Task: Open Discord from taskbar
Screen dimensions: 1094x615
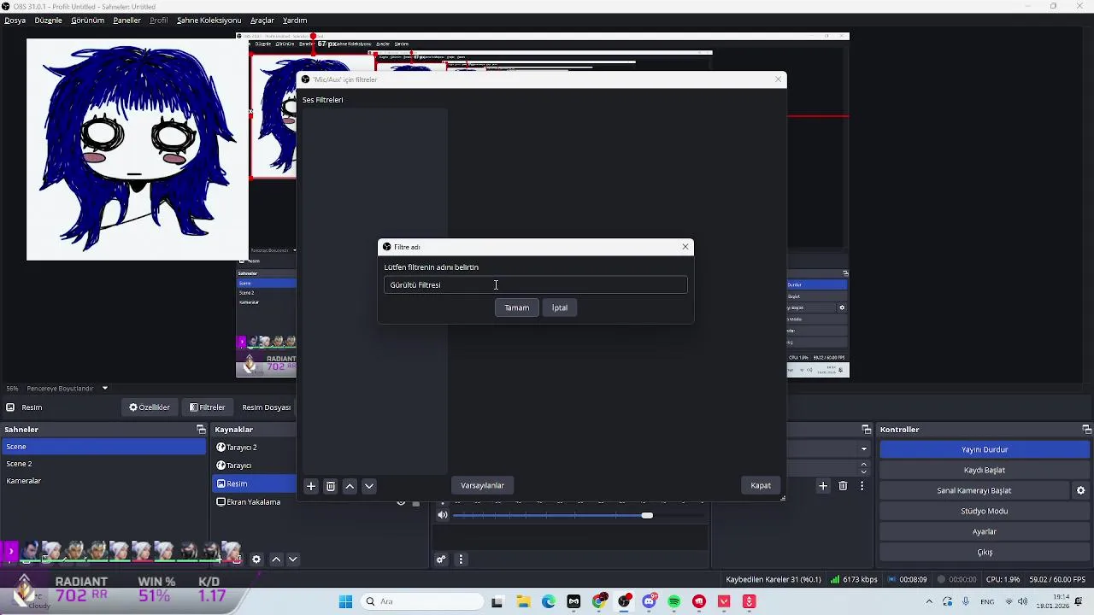Action: point(650,602)
